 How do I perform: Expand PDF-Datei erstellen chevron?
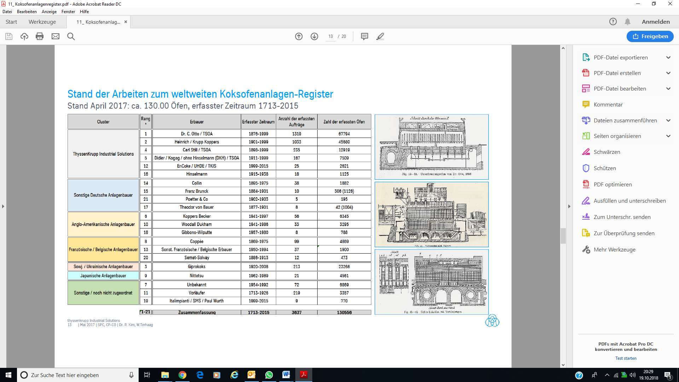coord(668,73)
